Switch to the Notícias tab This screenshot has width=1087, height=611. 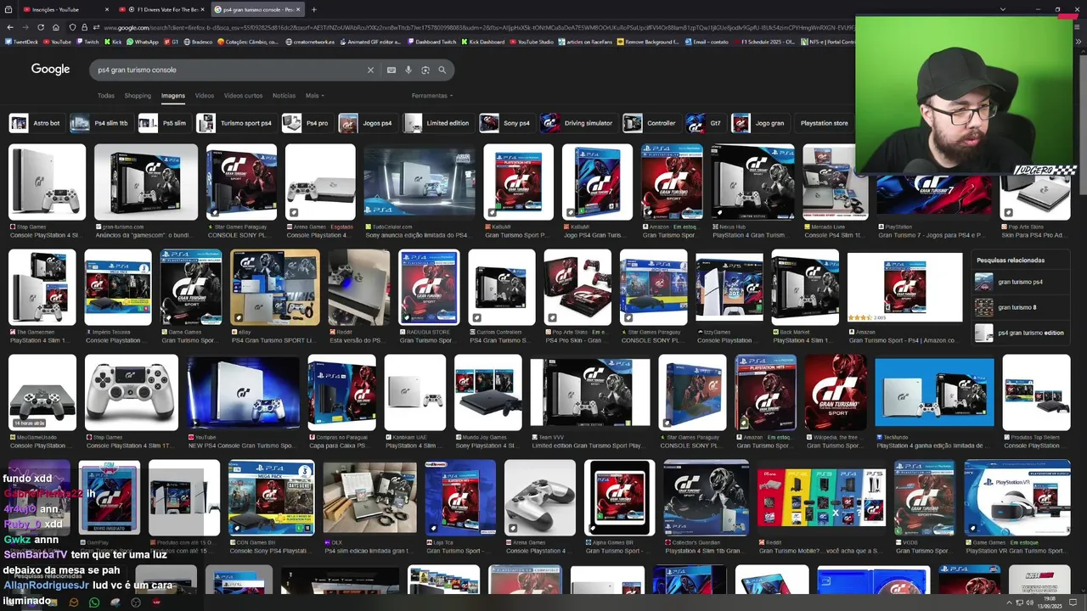click(284, 96)
